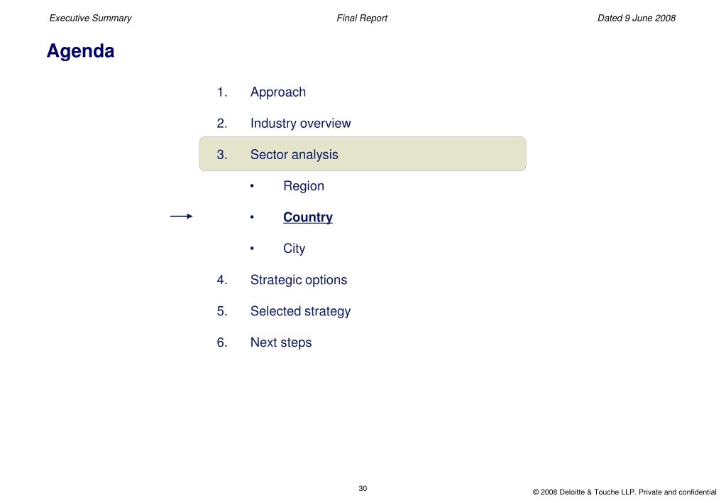Select the Approach agenda item
Image resolution: width=726 pixels, height=503 pixels.
pos(277,92)
